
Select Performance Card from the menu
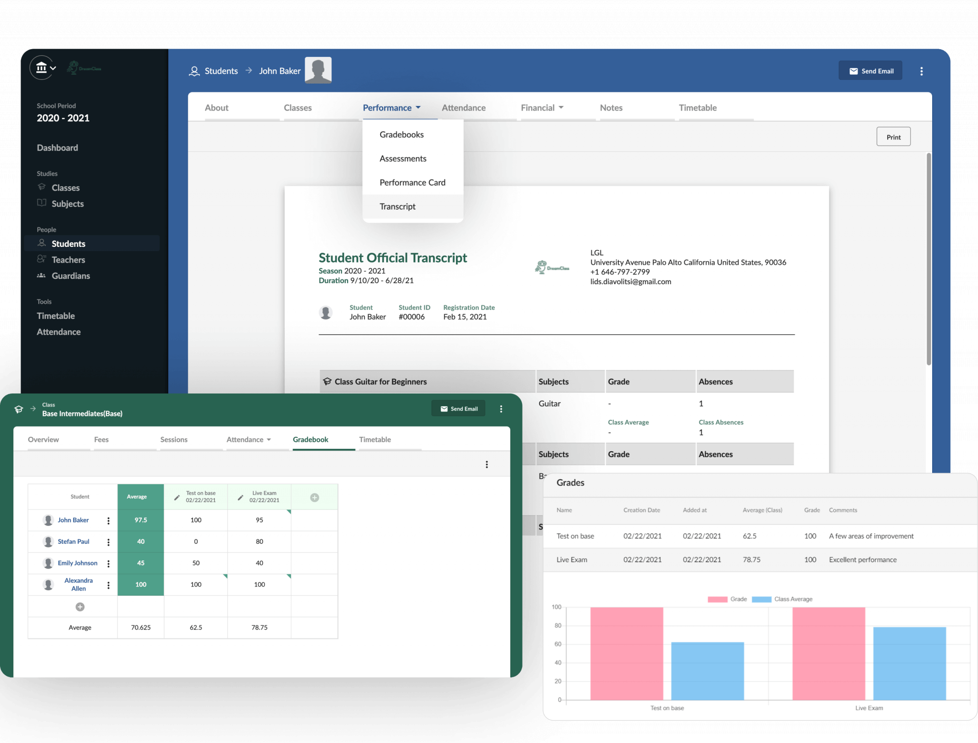tap(412, 182)
